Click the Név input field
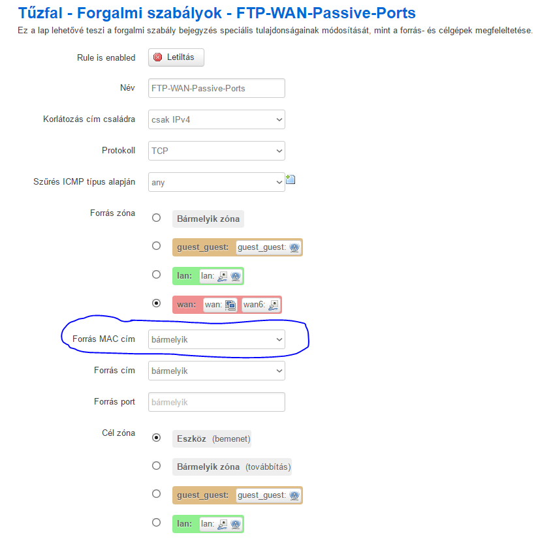 pos(217,88)
